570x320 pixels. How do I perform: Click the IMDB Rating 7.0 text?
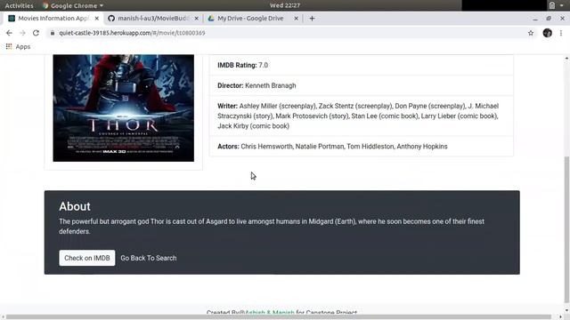point(242,65)
